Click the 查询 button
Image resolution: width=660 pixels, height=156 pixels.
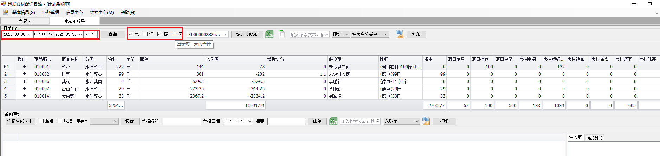tap(113, 34)
